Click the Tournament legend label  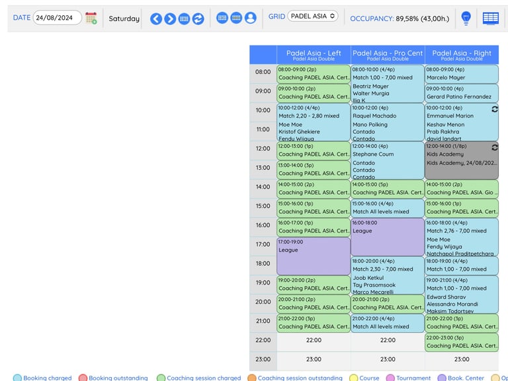click(x=413, y=378)
